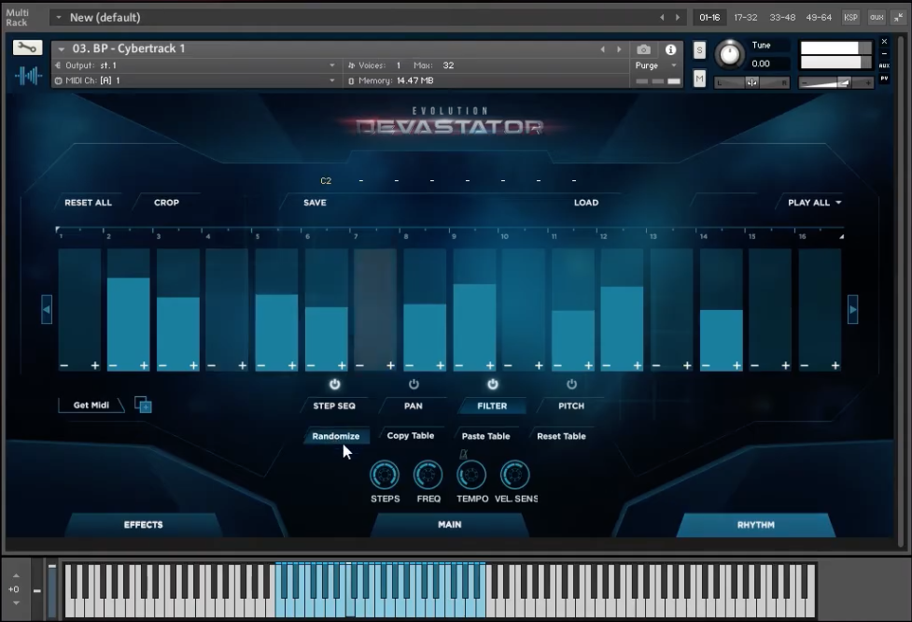Open the Output st. 1 dropdown

195,65
